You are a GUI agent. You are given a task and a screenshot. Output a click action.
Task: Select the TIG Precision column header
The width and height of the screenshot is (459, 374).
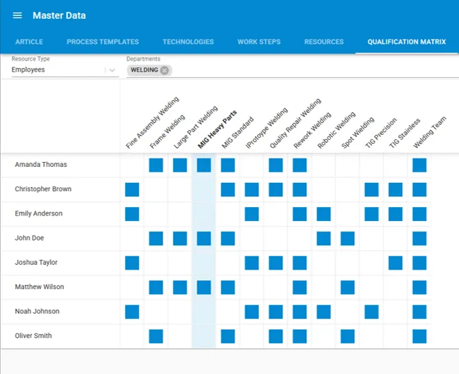pos(381,133)
